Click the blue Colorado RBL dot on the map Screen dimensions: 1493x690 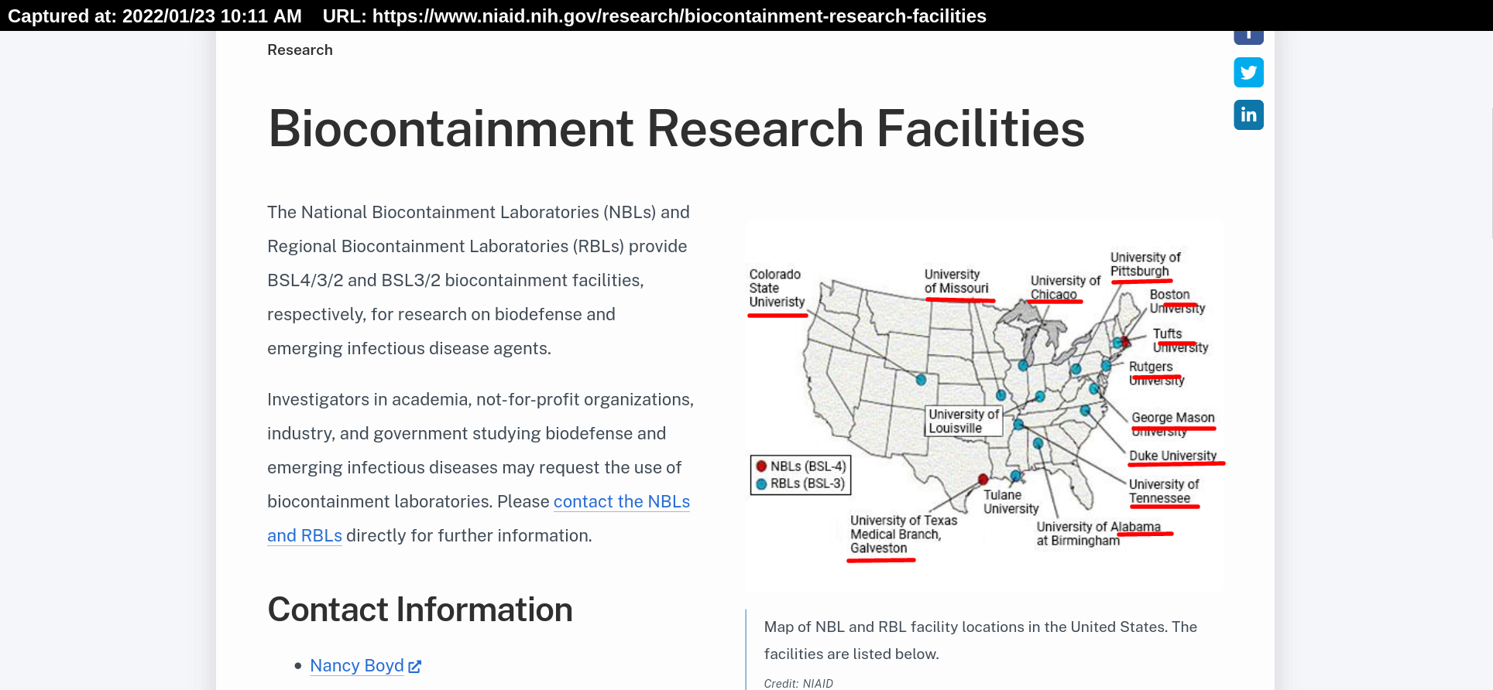click(921, 380)
